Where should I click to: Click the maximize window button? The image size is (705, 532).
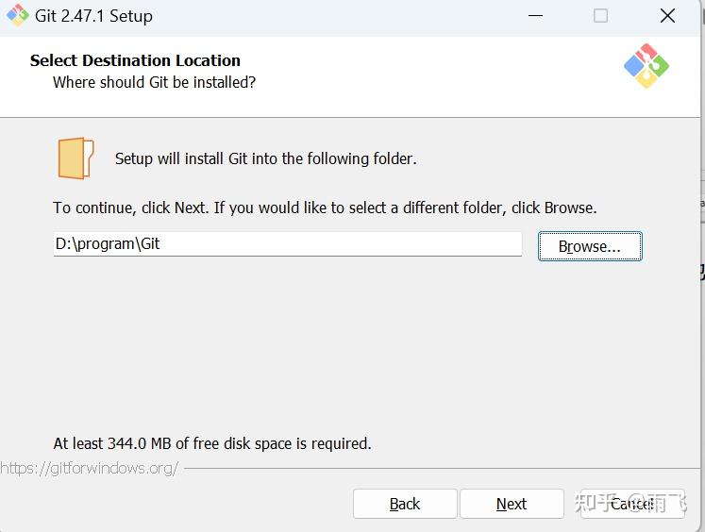[x=600, y=16]
